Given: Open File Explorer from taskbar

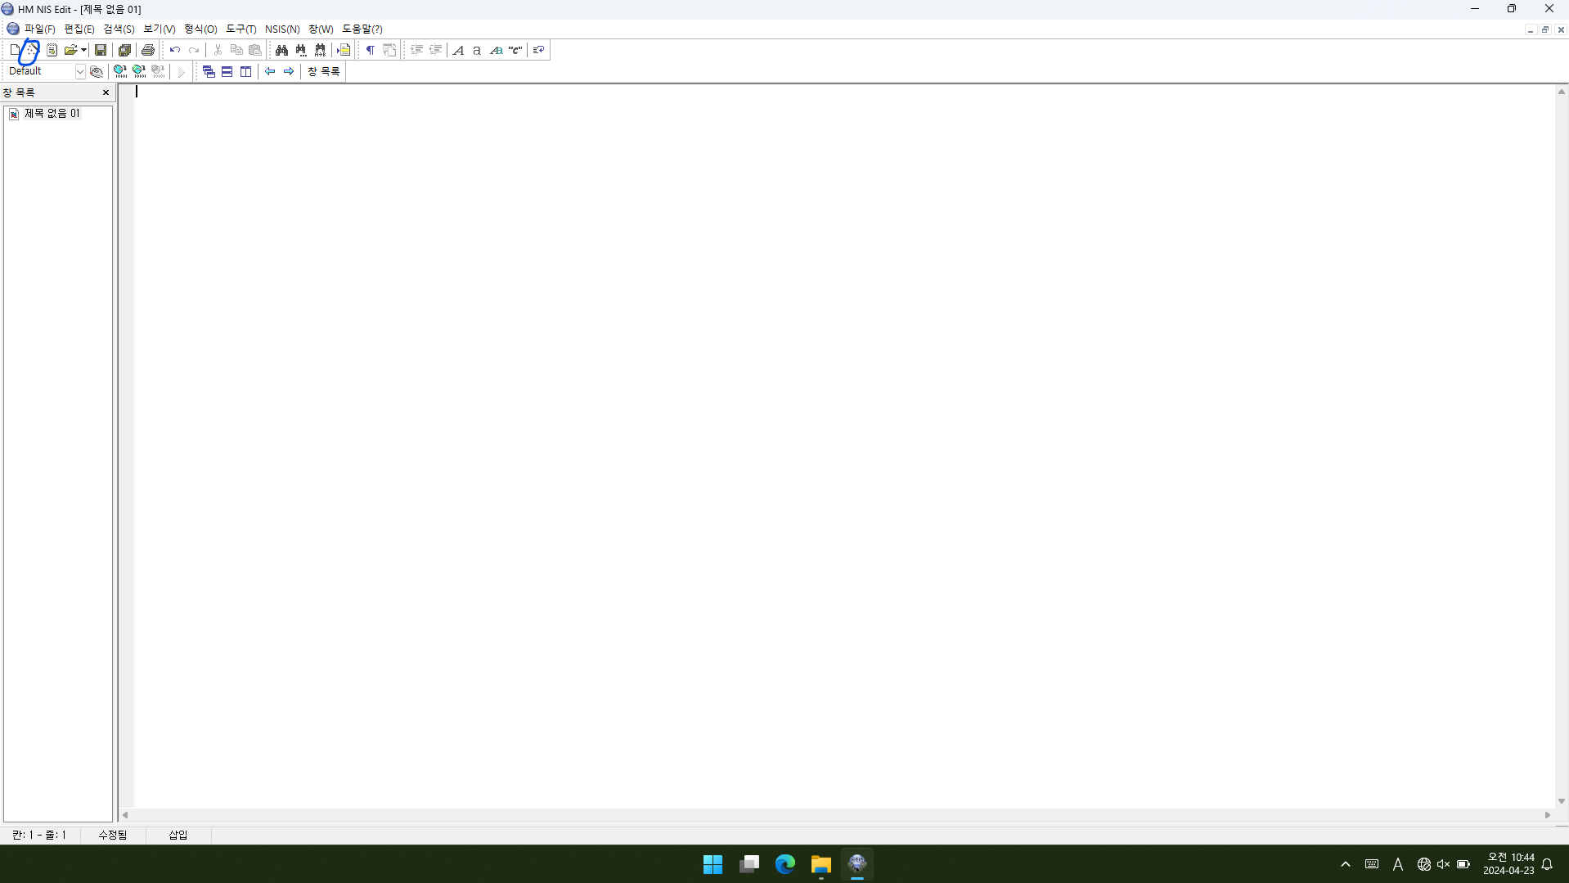Looking at the screenshot, I should [x=821, y=864].
